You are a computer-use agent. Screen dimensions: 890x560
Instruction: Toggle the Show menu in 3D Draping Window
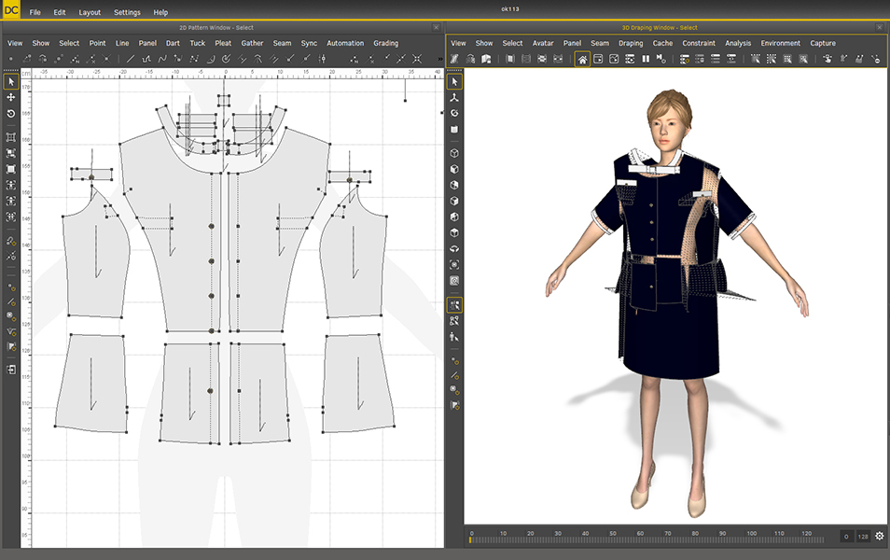click(x=484, y=43)
